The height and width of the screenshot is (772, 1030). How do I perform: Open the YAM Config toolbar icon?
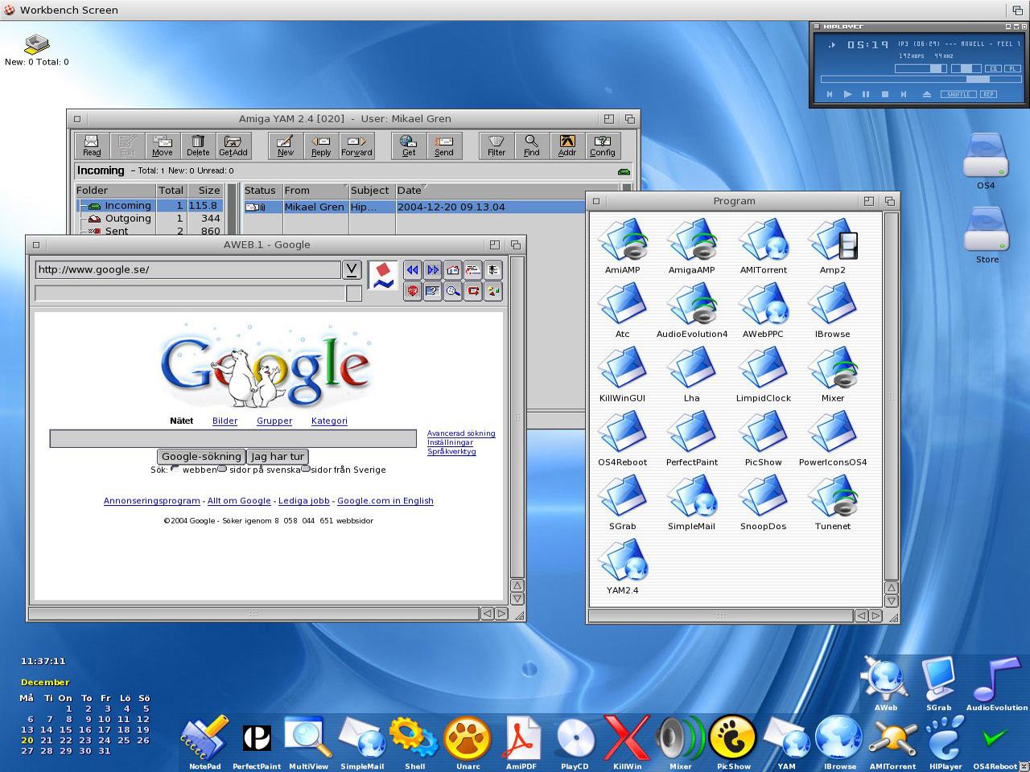click(602, 146)
